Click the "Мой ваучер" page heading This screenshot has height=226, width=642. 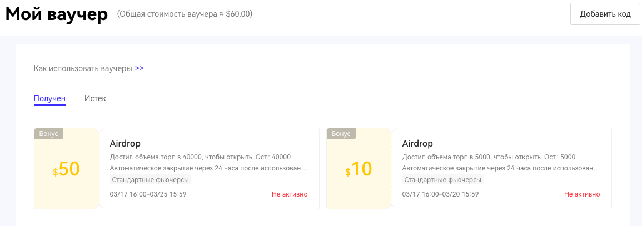[x=57, y=14]
